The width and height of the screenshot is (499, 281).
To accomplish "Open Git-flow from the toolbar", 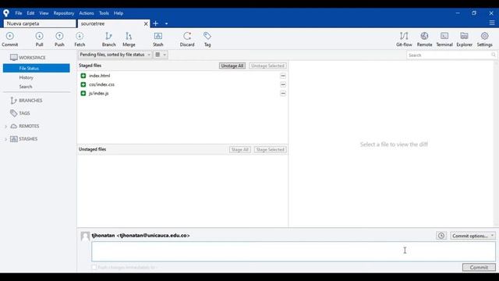I will tap(404, 40).
